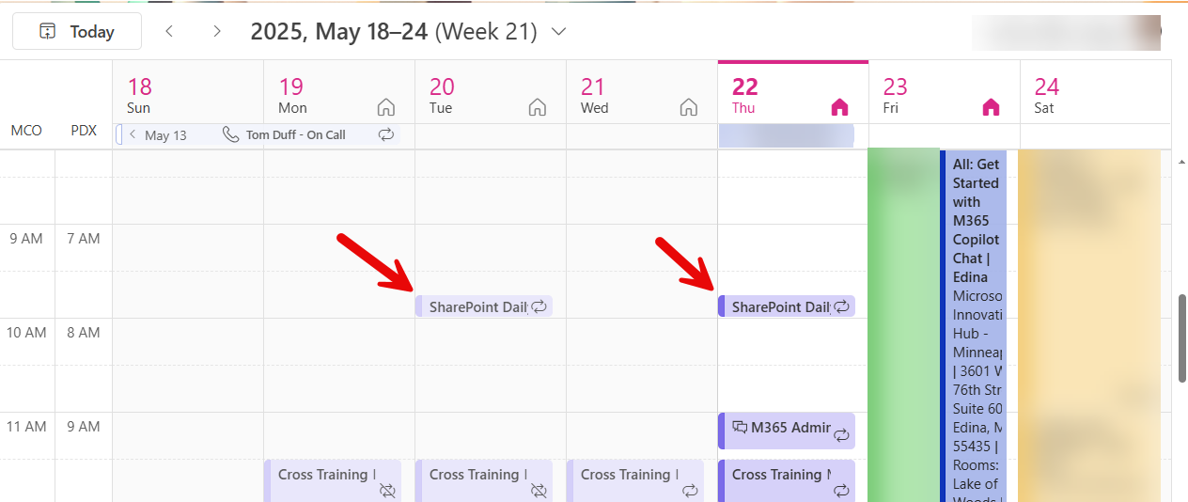The width and height of the screenshot is (1188, 502).
Task: Go to the previous week
Action: coord(169,32)
